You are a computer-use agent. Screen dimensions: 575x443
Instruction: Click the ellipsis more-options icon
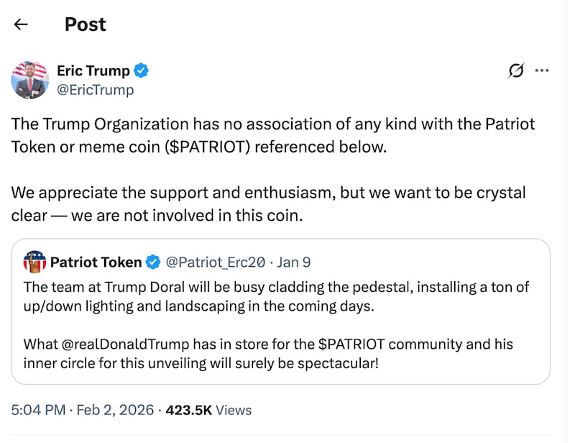(x=542, y=70)
